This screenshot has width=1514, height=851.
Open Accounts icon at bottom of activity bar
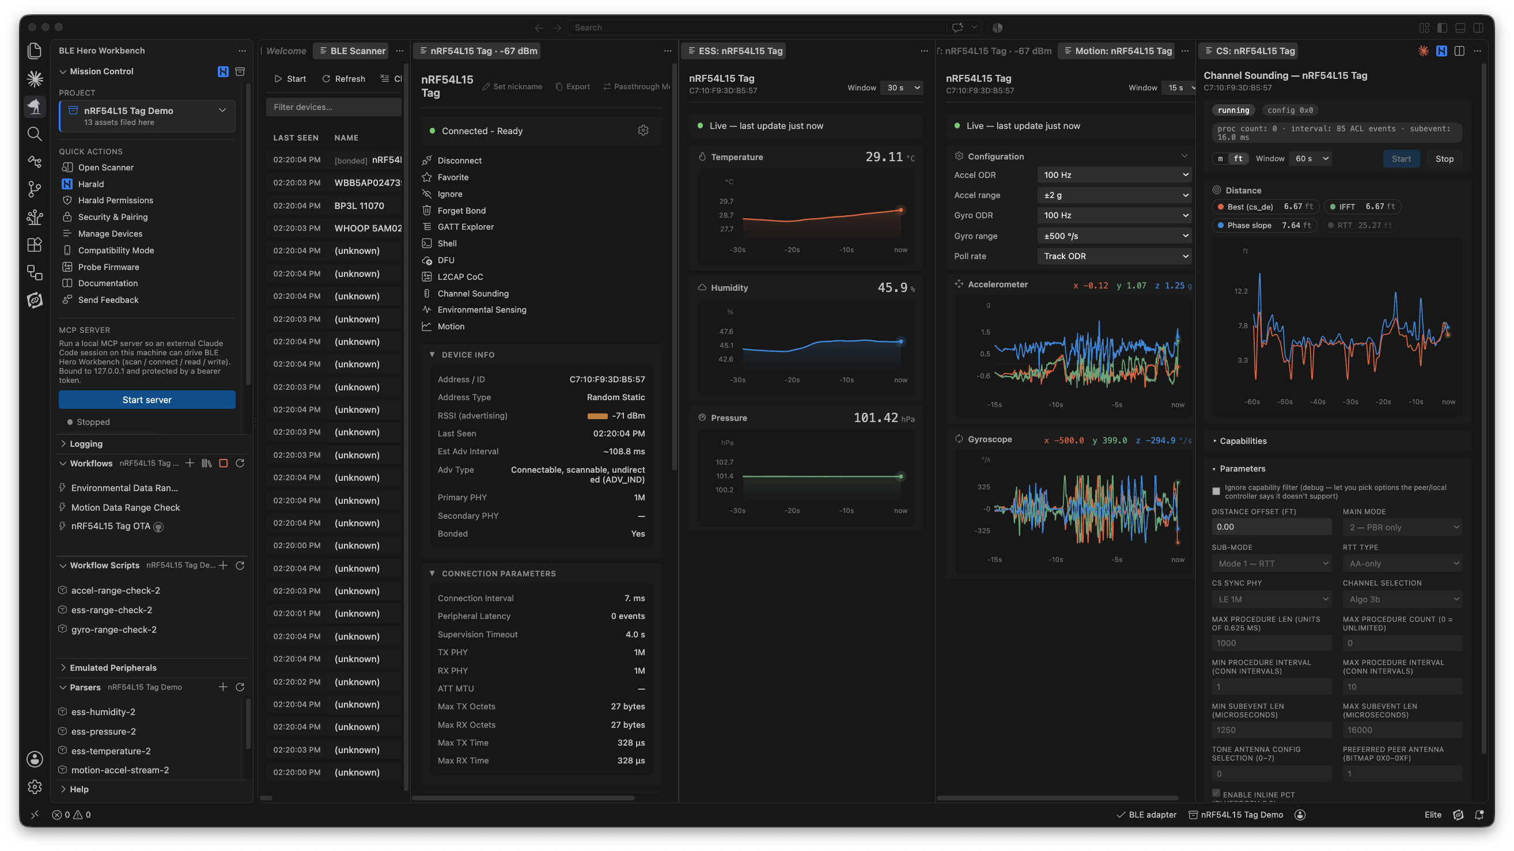pyautogui.click(x=35, y=759)
